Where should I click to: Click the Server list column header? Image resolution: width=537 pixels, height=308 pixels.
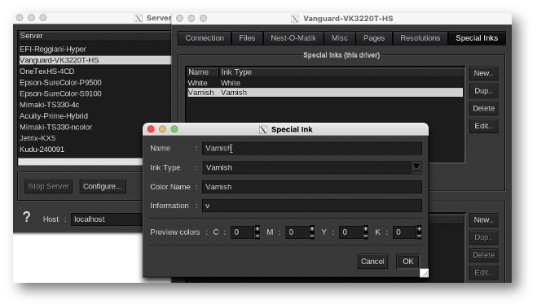pyautogui.click(x=95, y=36)
